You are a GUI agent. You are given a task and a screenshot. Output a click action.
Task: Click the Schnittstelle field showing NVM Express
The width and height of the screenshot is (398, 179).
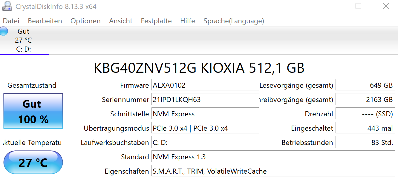(x=205, y=114)
